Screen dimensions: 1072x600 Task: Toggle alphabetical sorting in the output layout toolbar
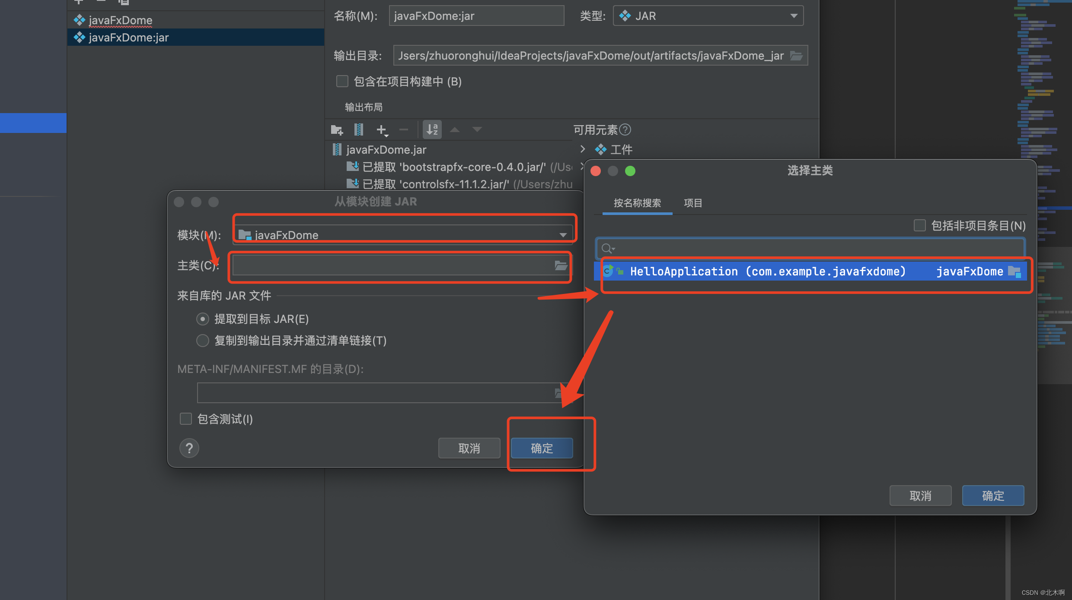432,129
